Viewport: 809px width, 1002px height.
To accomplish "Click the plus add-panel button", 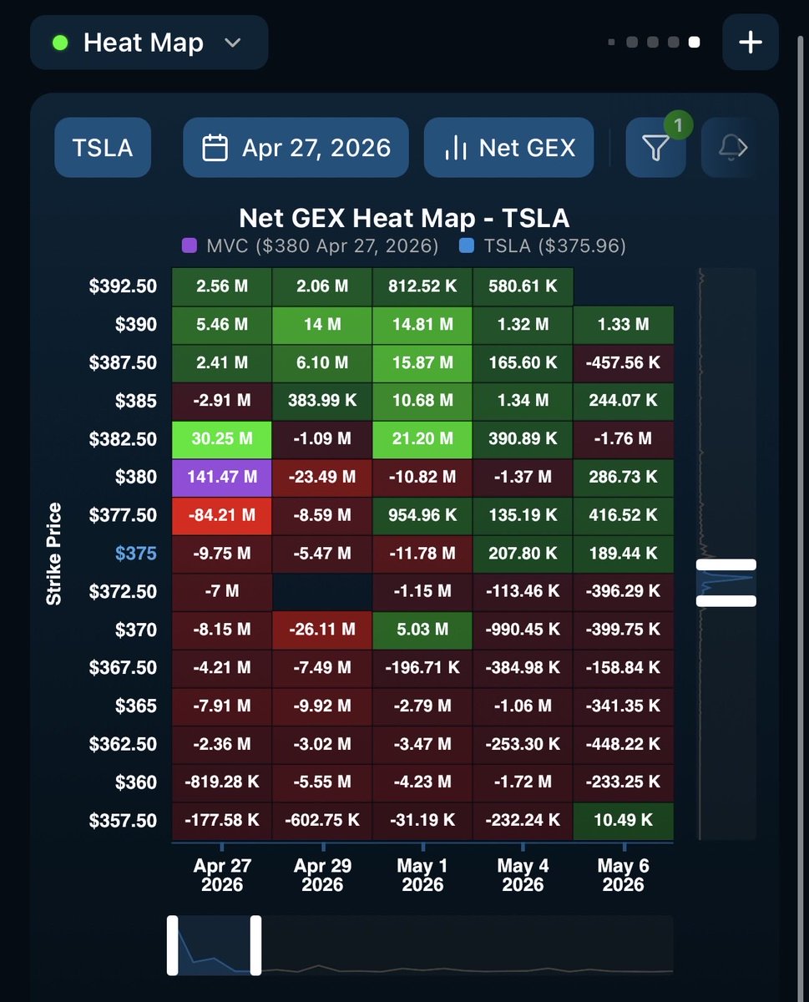I will (751, 43).
